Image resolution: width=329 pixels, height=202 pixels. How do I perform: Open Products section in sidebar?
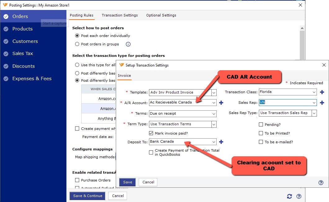33,29
